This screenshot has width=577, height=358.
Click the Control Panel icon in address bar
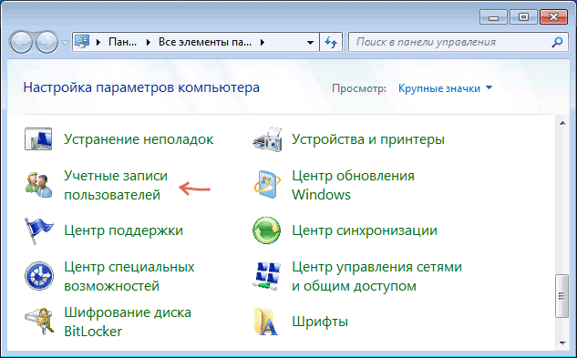pyautogui.click(x=82, y=42)
